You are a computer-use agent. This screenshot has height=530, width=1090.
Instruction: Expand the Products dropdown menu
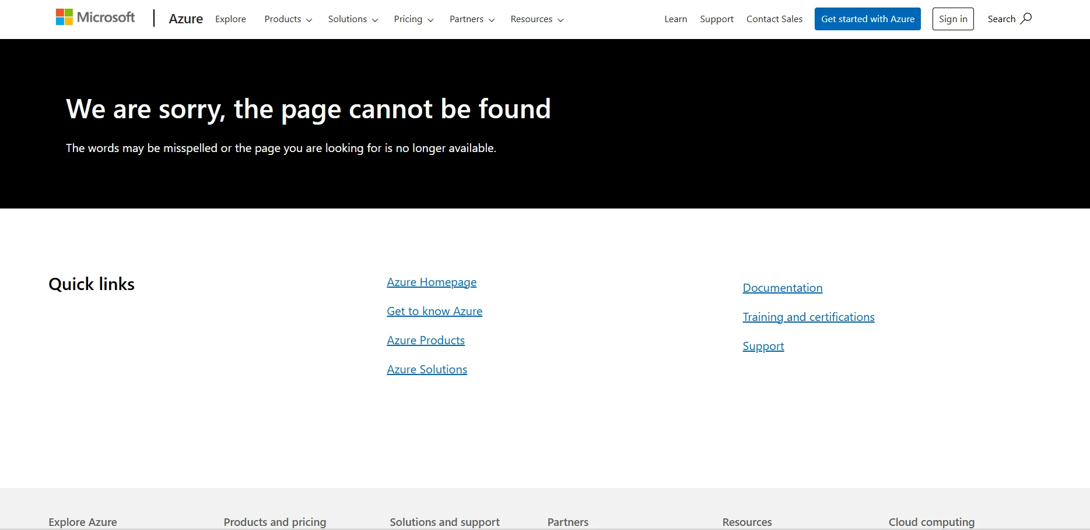click(x=288, y=19)
